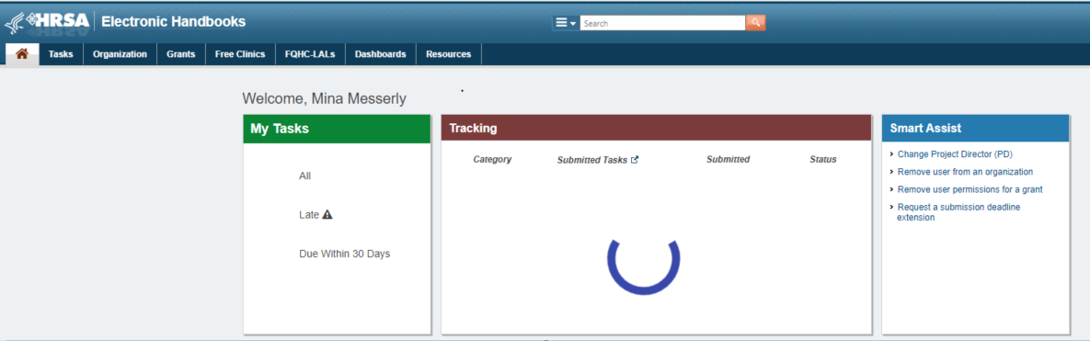
Task: Open the Organization menu
Action: [x=120, y=54]
